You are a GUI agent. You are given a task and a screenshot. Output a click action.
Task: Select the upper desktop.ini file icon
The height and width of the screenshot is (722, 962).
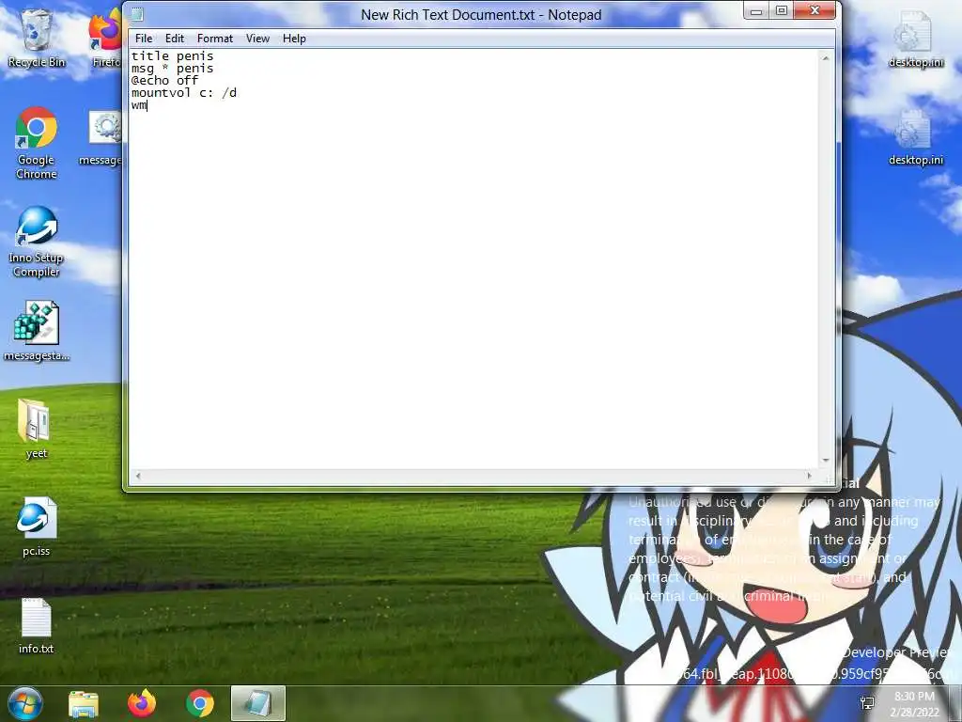[915, 39]
